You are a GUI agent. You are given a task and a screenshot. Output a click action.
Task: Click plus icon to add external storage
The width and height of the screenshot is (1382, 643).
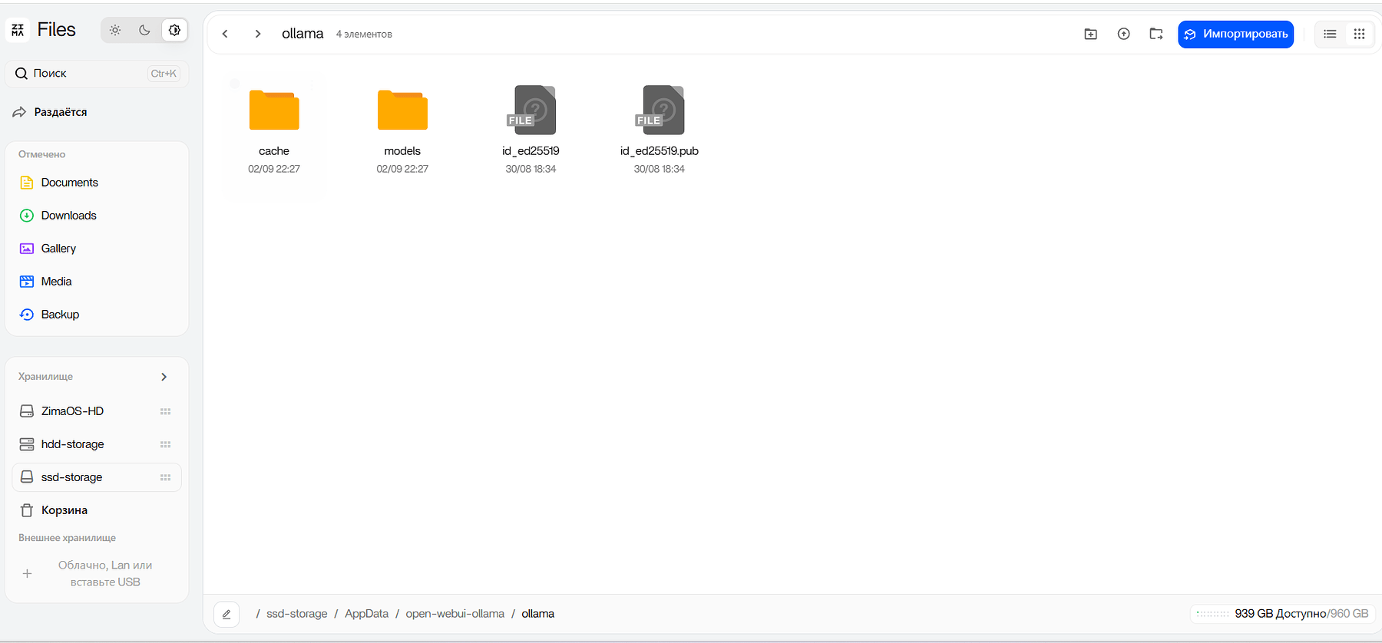[x=27, y=574]
